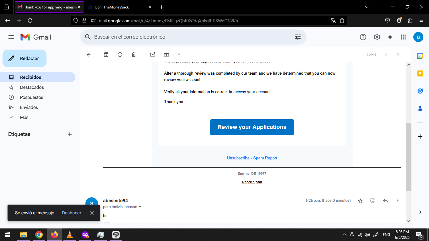
Task: List all tabs dropdown arrow
Action: 367,7
